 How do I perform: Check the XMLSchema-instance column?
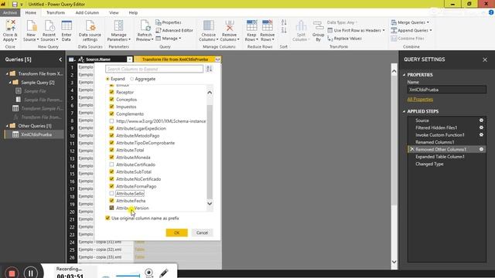[111, 121]
